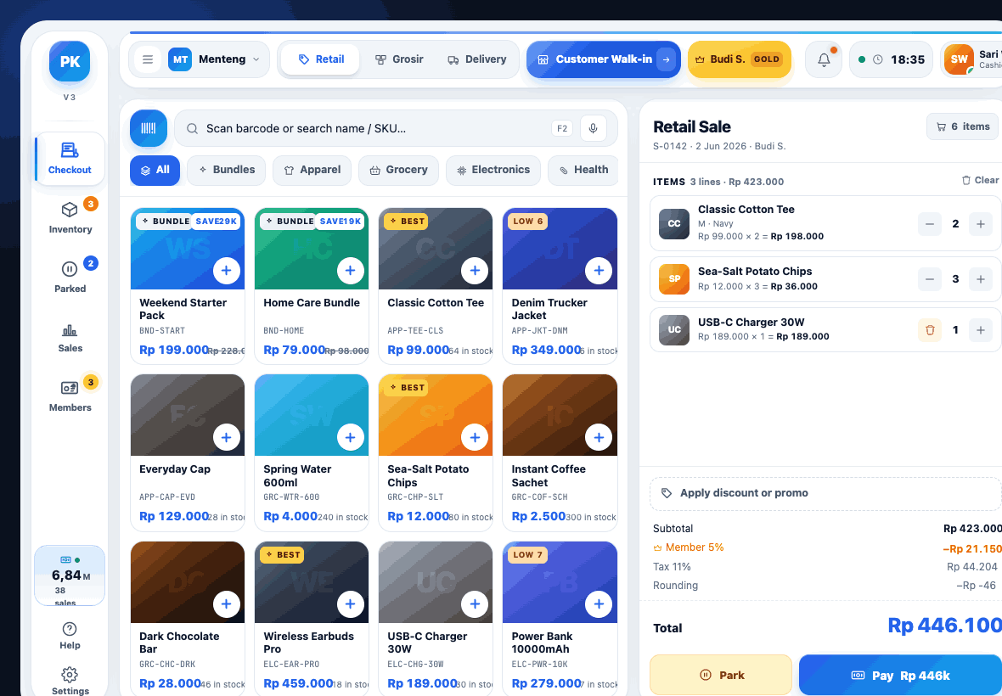Increase Classic Cotton Tee quantity
Screen dimensions: 1002x696
tap(980, 224)
